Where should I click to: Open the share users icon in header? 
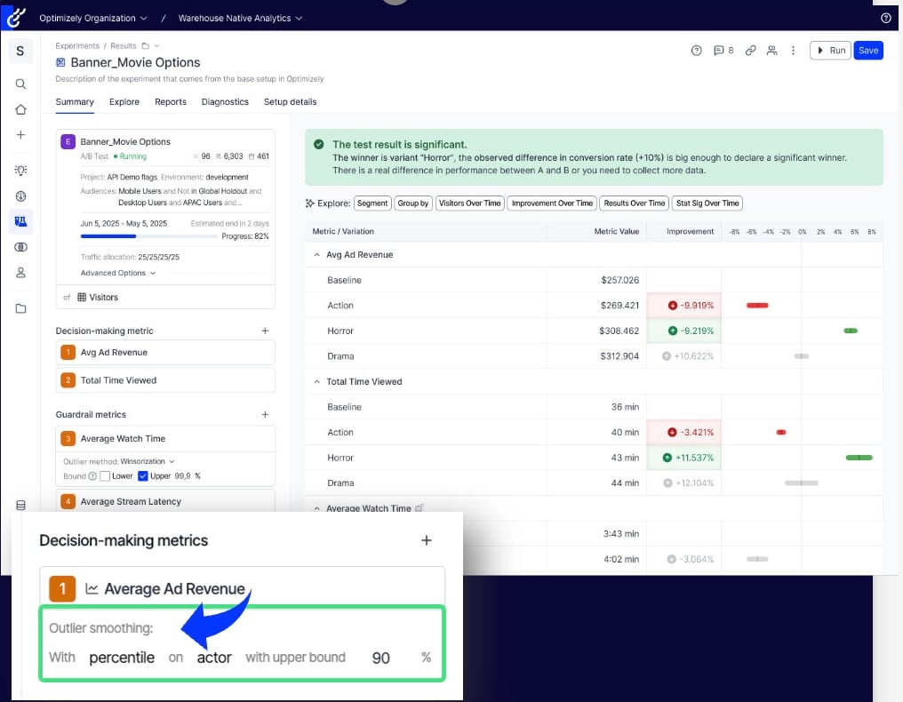772,51
